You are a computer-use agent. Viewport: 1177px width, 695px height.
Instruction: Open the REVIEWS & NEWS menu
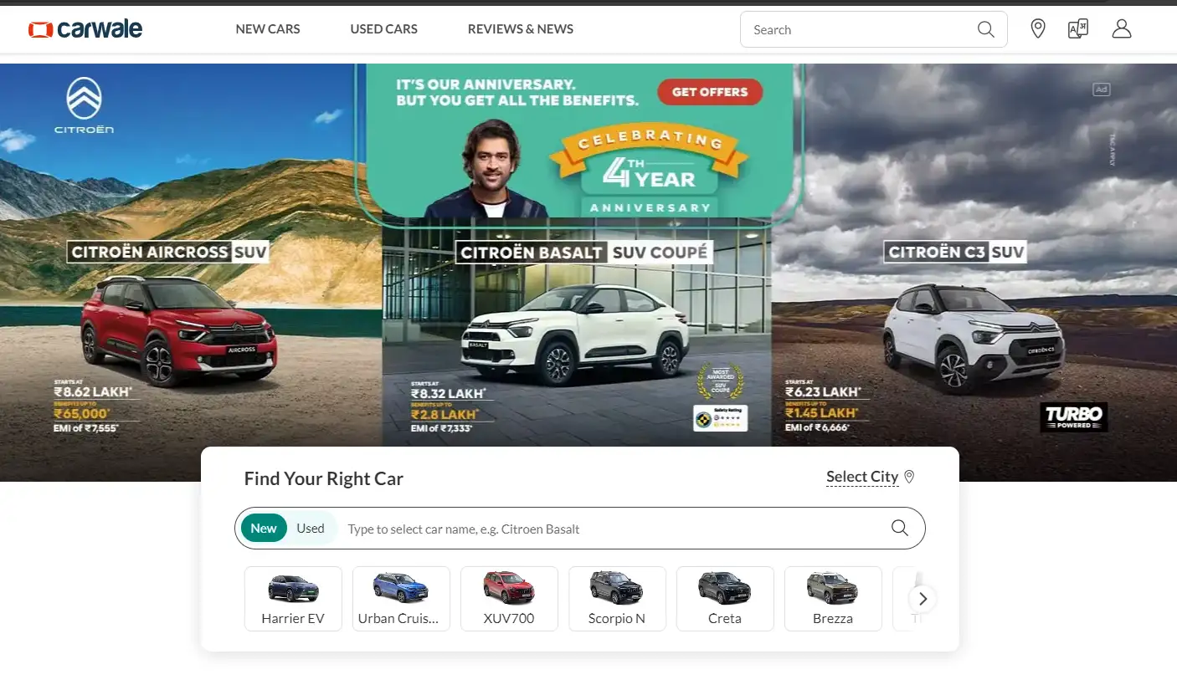pyautogui.click(x=521, y=29)
